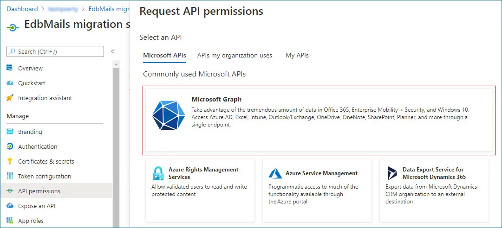Click the Search (Ctrl+/) input field
The width and height of the screenshot is (502, 228).
(x=55, y=51)
